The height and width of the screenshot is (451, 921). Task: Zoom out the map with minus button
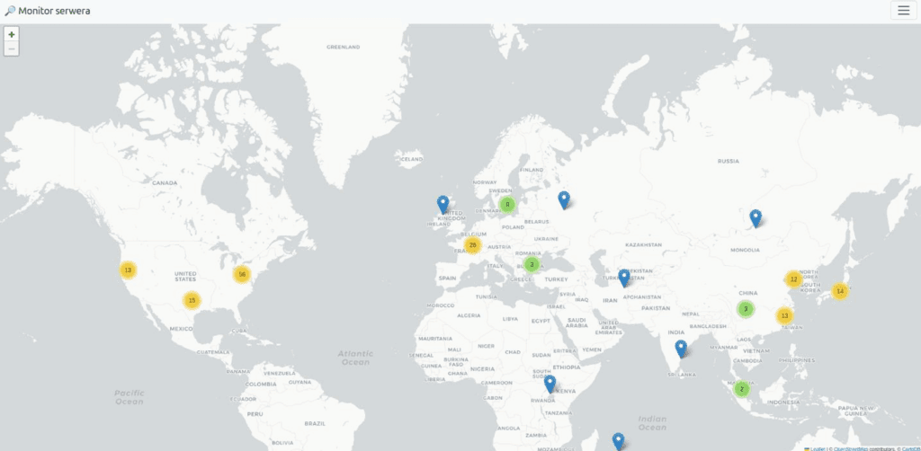point(11,49)
